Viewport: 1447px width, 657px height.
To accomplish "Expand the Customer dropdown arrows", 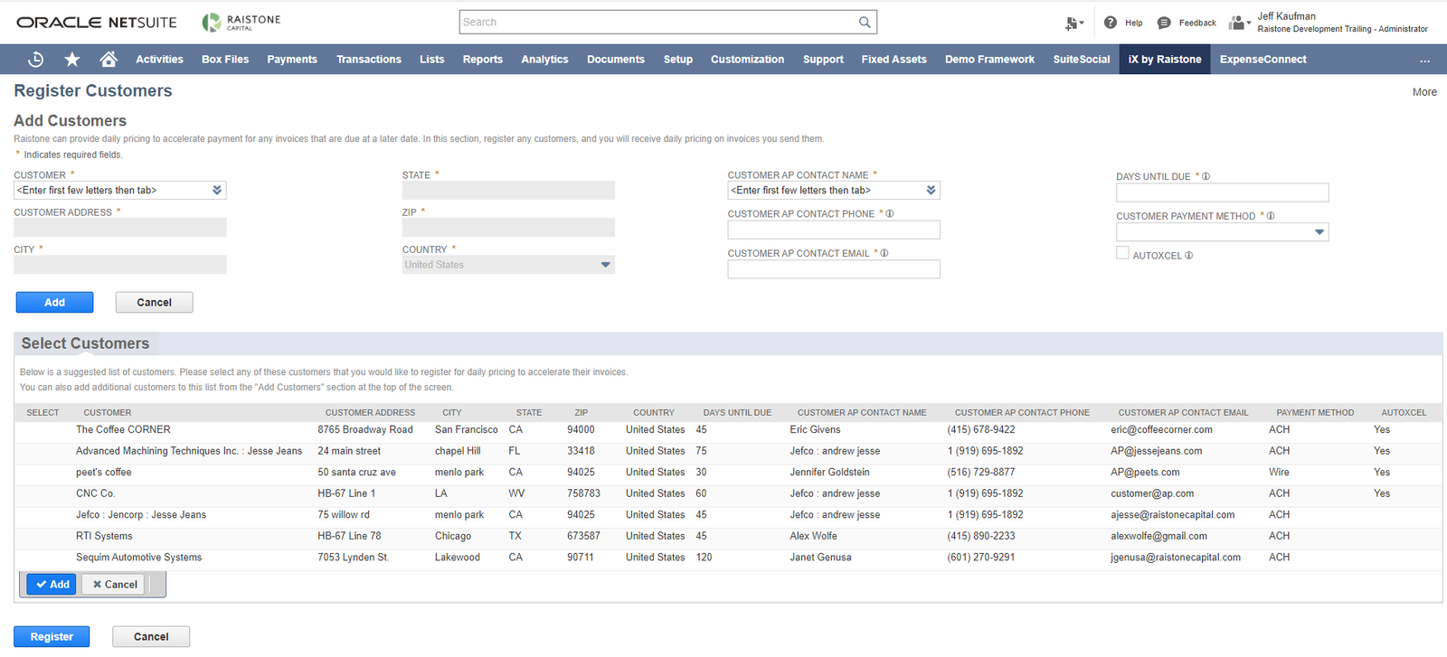I will 217,191.
